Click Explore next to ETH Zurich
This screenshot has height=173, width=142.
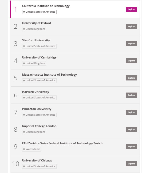click(131, 146)
